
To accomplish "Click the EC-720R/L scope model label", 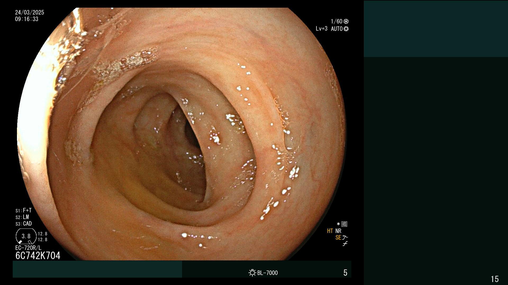I will 28,248.
